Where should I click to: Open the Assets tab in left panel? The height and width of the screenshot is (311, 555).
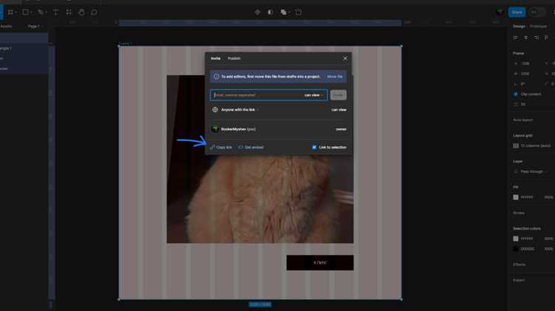click(x=6, y=27)
